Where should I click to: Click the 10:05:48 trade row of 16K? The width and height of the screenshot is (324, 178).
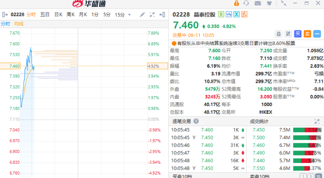[208, 160]
